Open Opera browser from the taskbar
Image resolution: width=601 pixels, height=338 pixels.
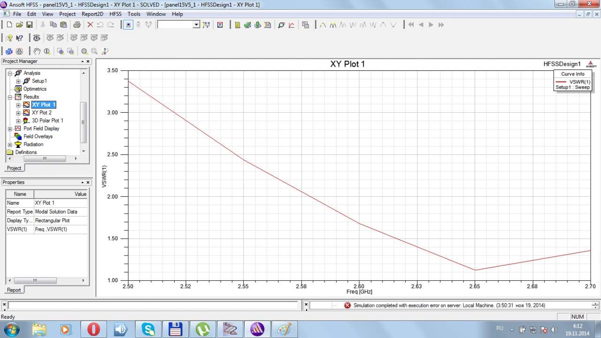pyautogui.click(x=93, y=329)
